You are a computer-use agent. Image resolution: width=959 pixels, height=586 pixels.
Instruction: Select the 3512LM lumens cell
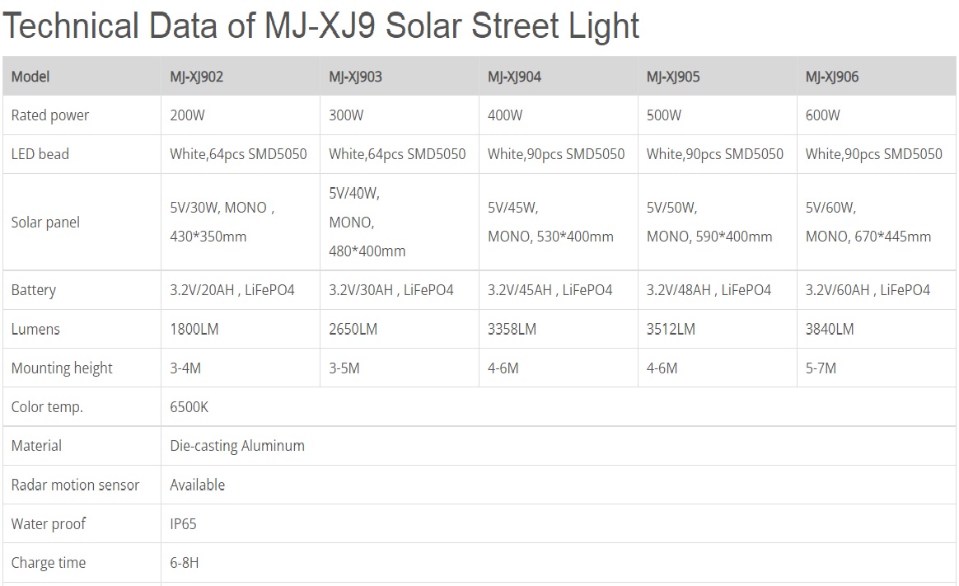point(671,329)
